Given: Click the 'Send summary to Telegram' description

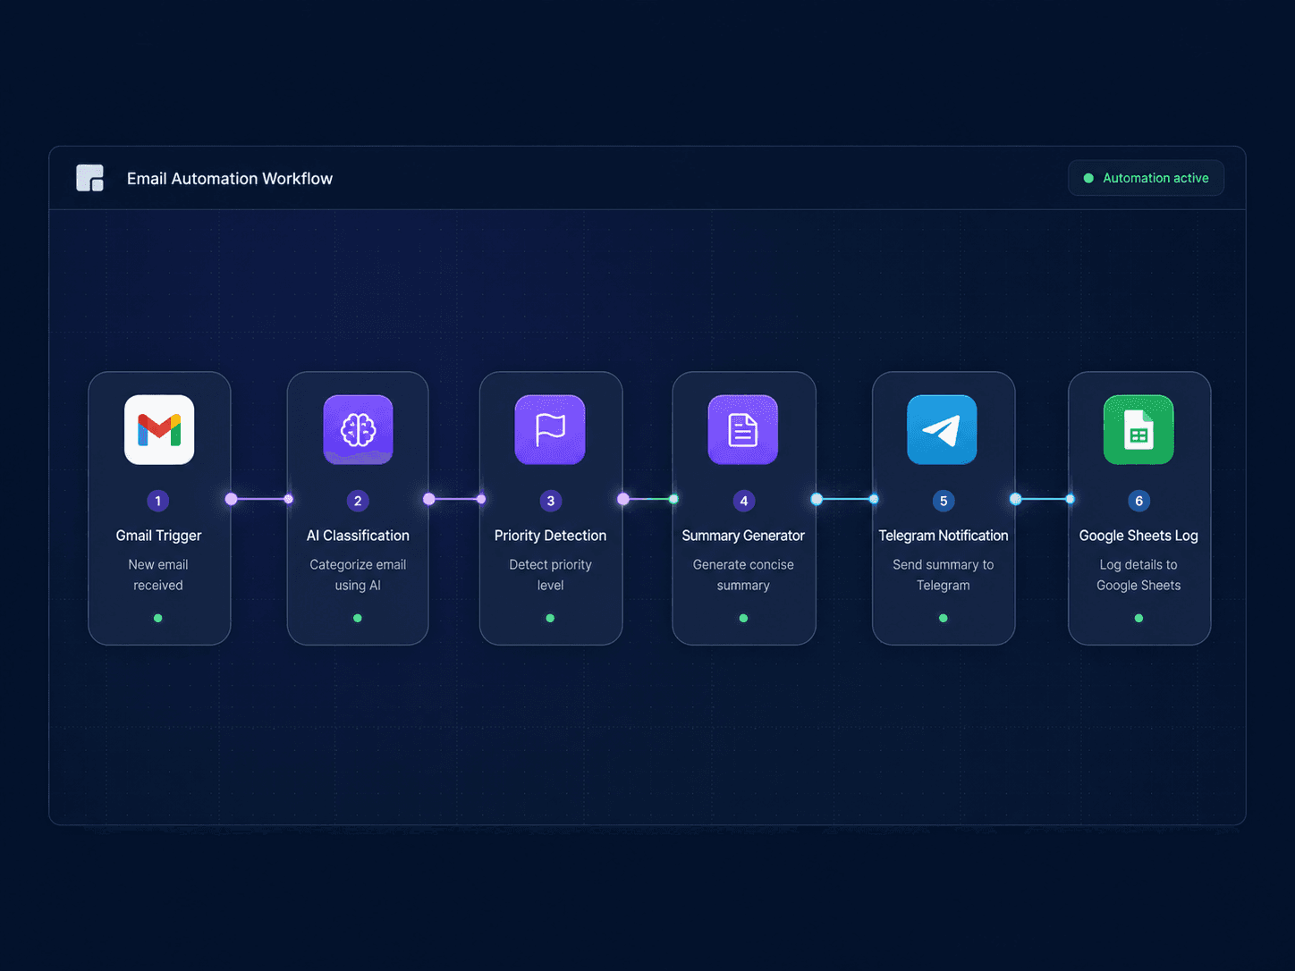Looking at the screenshot, I should [x=944, y=575].
